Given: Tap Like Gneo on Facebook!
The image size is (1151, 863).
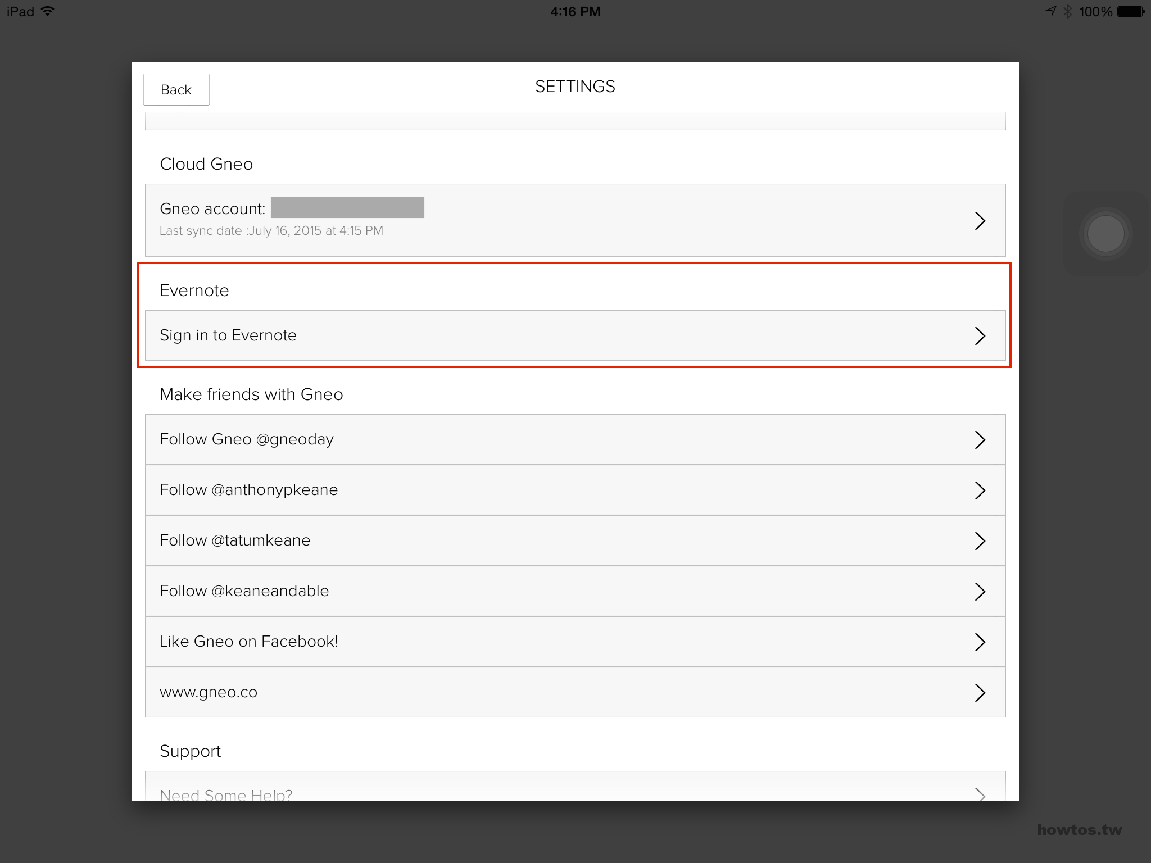Looking at the screenshot, I should 575,642.
